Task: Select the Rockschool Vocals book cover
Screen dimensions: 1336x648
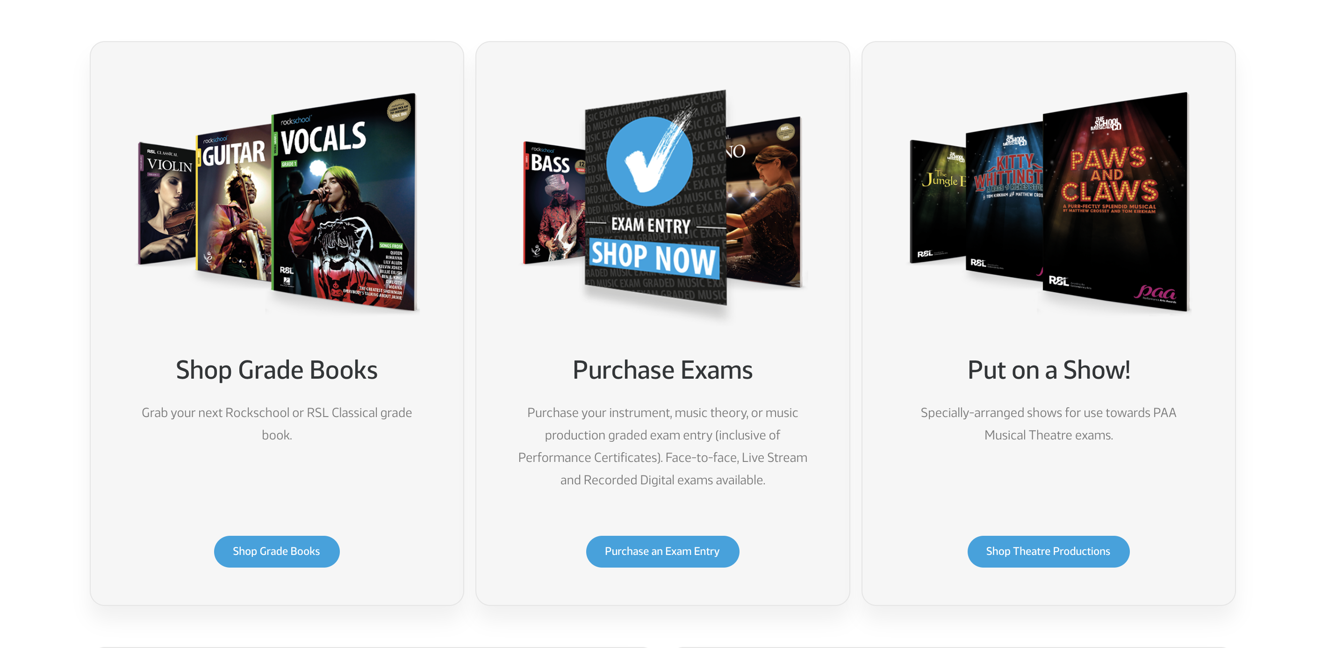Action: click(x=345, y=202)
